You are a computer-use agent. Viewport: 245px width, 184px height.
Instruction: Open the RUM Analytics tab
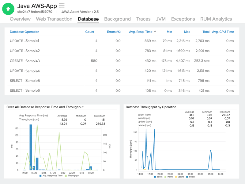(x=216, y=19)
